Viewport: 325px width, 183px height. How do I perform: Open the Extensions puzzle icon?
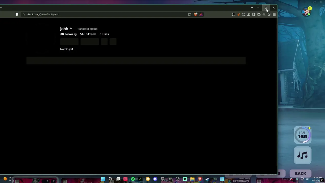click(244, 14)
